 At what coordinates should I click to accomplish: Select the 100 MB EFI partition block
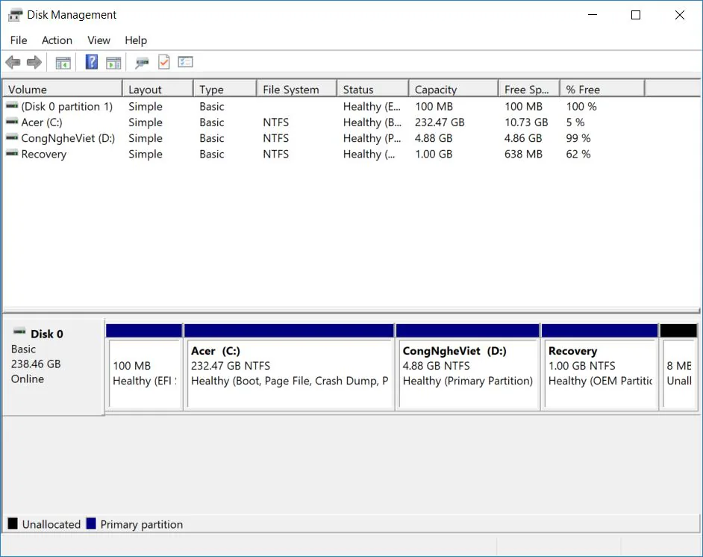click(x=144, y=367)
